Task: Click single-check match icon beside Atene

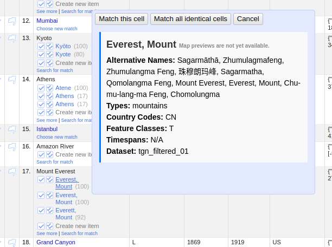Action: 41,88
